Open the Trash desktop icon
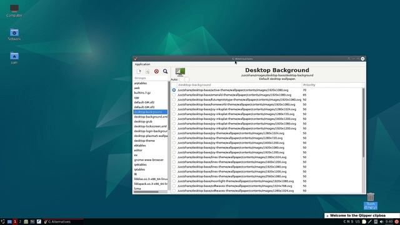The height and width of the screenshot is (225, 400). pos(371,201)
